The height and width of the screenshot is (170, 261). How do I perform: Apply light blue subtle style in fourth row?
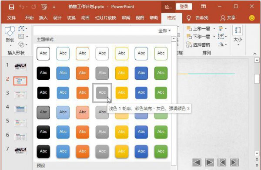point(63,112)
